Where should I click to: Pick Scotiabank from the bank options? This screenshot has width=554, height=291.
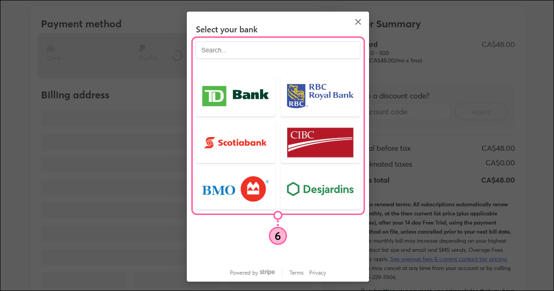(x=235, y=142)
